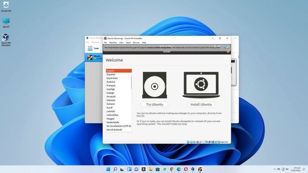Click the Try Ubuntu disc icon
The height and width of the screenshot is (173, 308).
(x=154, y=85)
